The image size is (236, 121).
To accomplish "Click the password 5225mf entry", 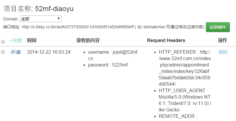I will pyautogui.click(x=108, y=65).
